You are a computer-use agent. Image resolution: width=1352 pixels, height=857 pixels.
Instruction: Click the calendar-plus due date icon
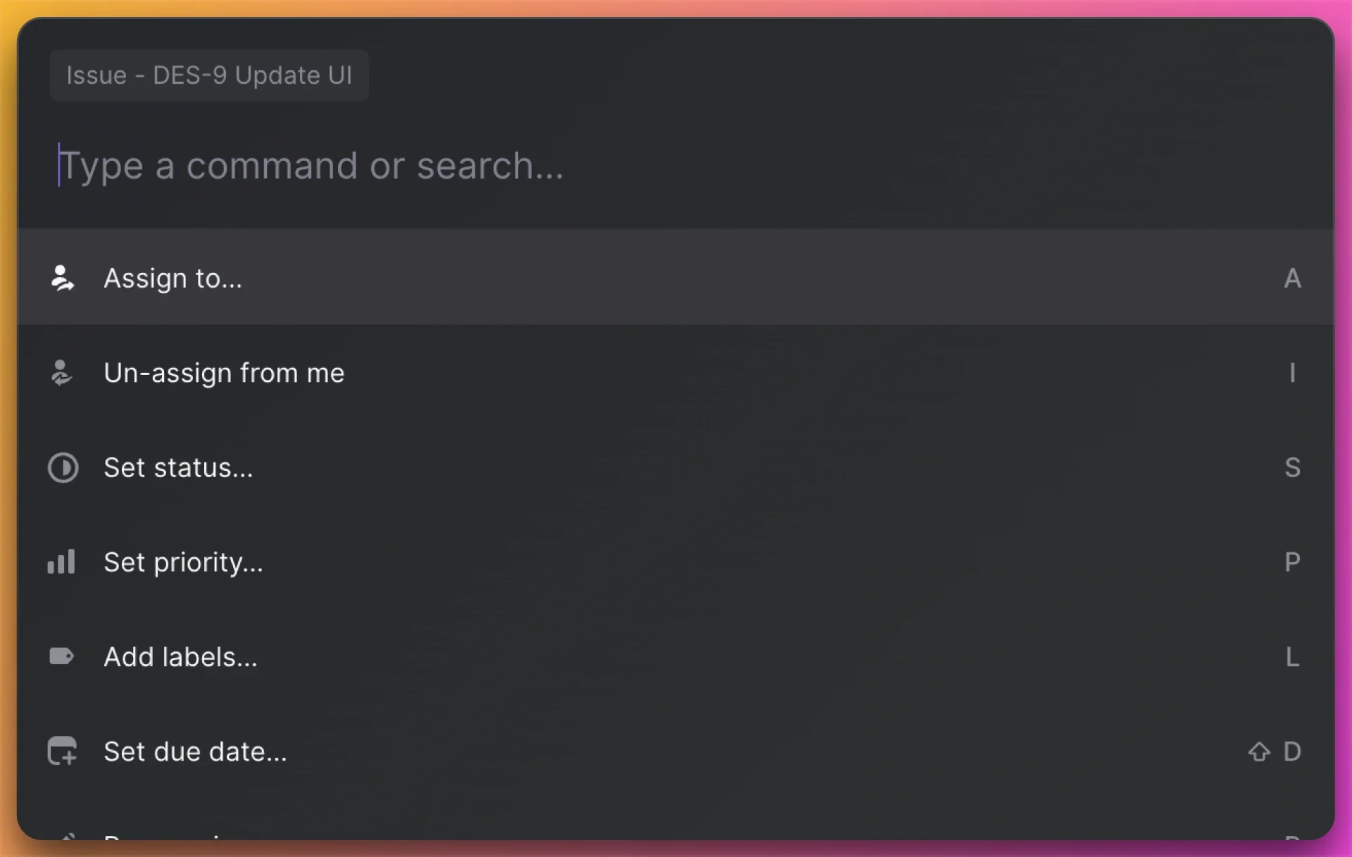coord(61,751)
